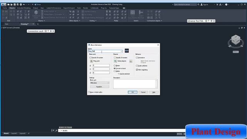This screenshot has width=247, height=139.
Task: Click the Undo arrow icon
Action: point(24,5)
